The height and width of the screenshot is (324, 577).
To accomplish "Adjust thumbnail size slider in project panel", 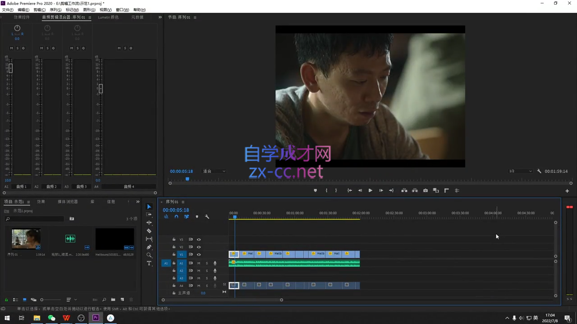I will click(42, 300).
